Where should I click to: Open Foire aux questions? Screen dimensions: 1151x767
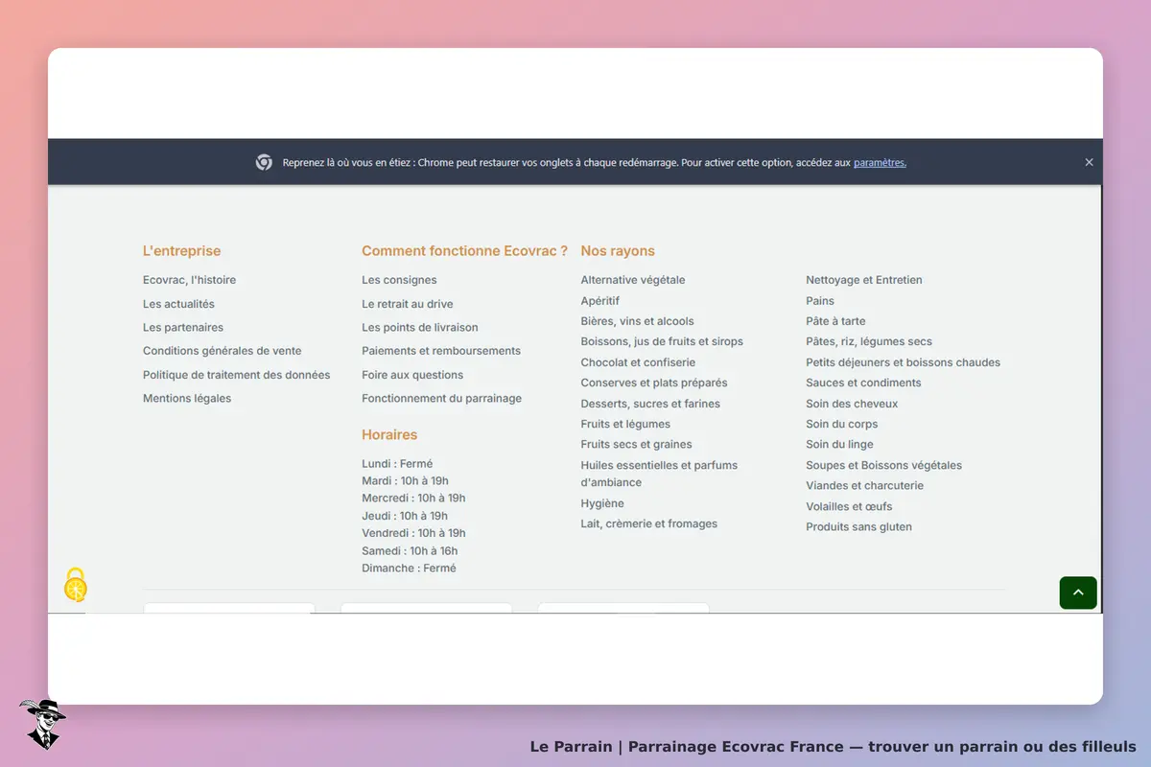(x=412, y=375)
